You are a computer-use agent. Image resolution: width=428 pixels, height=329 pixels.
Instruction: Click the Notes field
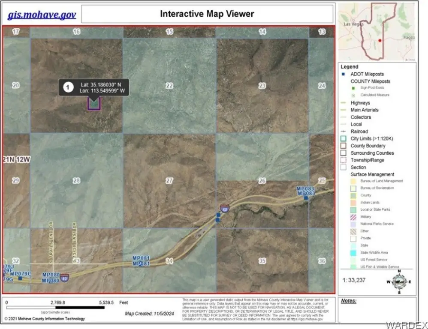[x=377, y=311]
